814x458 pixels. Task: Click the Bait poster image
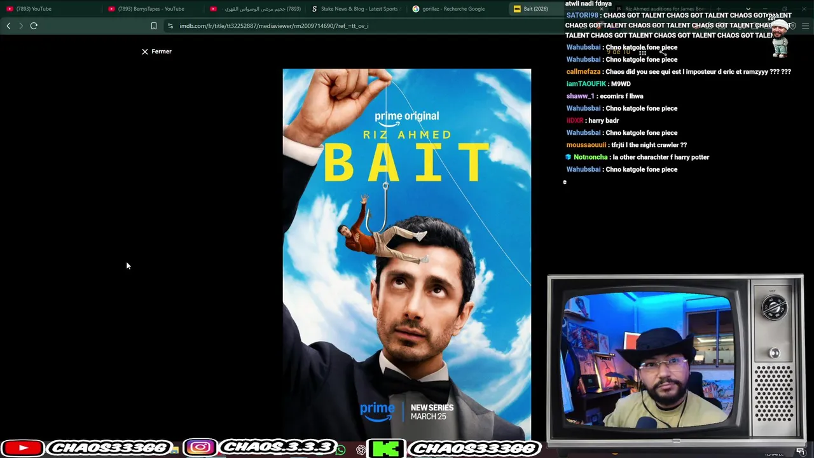(x=407, y=254)
